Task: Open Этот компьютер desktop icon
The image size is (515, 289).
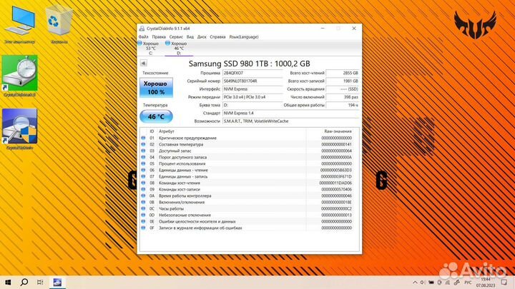Action: [x=20, y=24]
